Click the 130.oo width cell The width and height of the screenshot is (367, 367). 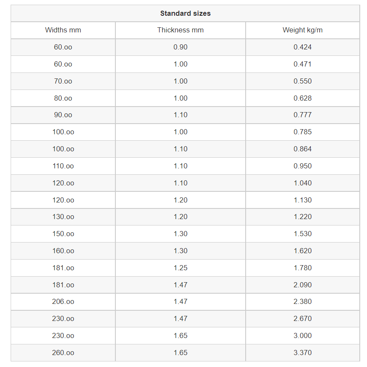tap(63, 217)
